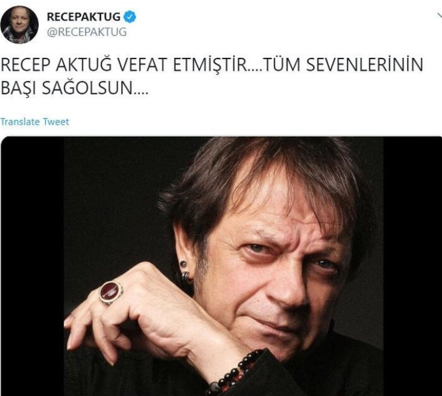This screenshot has height=396, width=442.
Task: Click the red stone ring in photo
Action: 111,293
